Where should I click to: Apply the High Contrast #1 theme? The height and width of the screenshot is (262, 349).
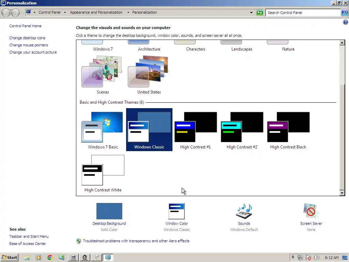tap(195, 130)
